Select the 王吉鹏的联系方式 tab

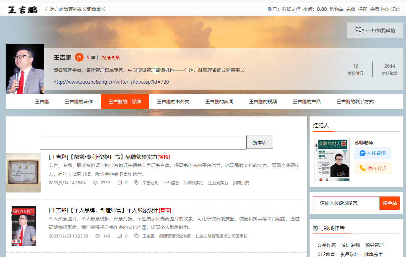pos(355,102)
